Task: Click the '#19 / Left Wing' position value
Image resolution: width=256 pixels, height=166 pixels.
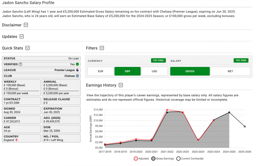Action: (53, 140)
